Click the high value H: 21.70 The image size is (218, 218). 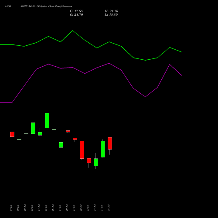point(111,11)
